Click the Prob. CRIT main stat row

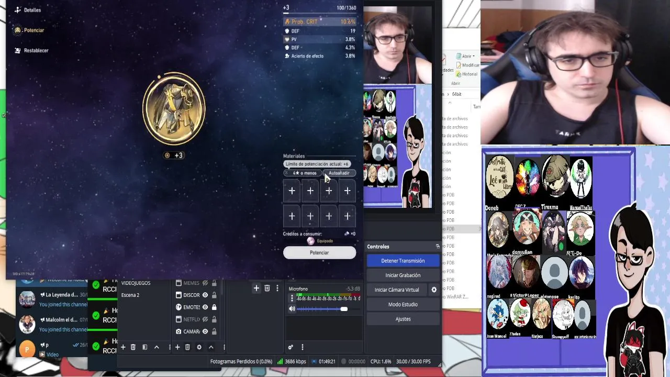click(x=320, y=22)
